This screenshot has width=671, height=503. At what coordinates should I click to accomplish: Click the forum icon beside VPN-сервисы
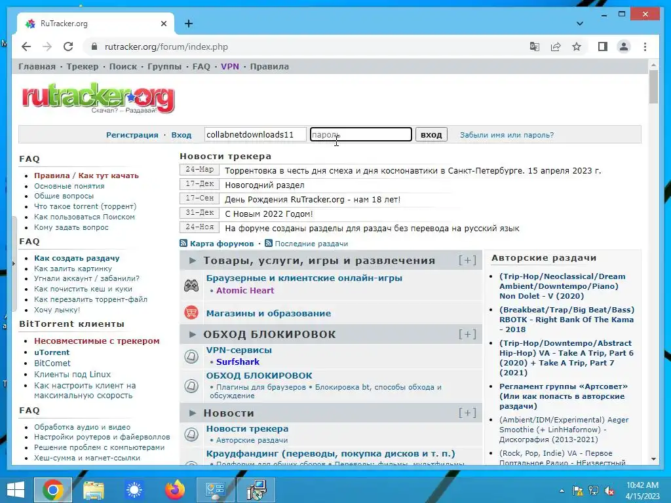click(191, 356)
